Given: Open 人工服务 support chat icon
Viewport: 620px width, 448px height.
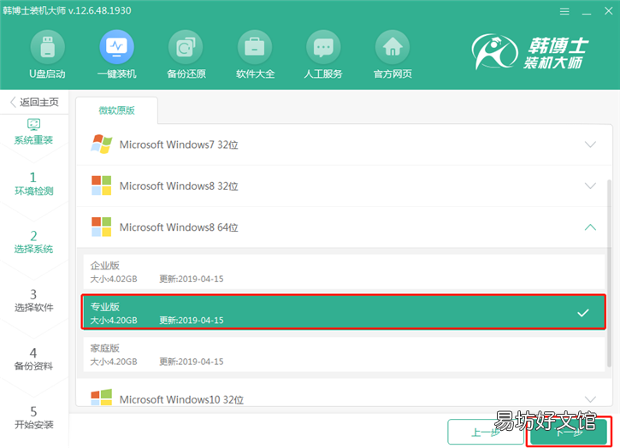Looking at the screenshot, I should tap(323, 47).
